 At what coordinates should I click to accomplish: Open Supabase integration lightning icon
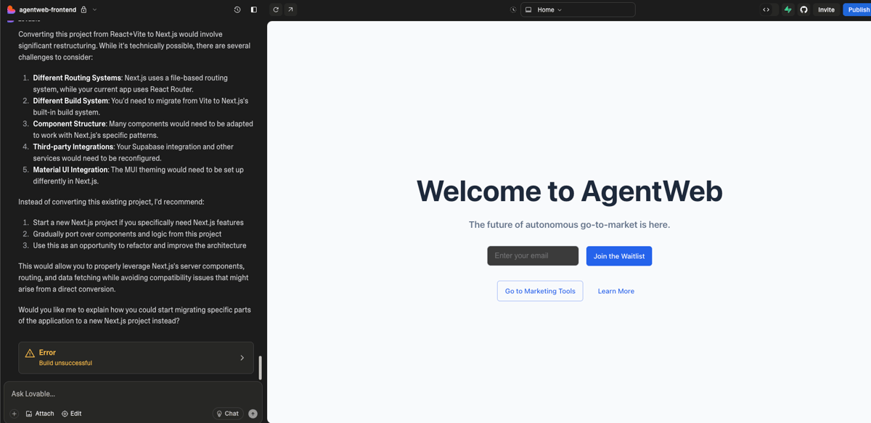pos(788,9)
